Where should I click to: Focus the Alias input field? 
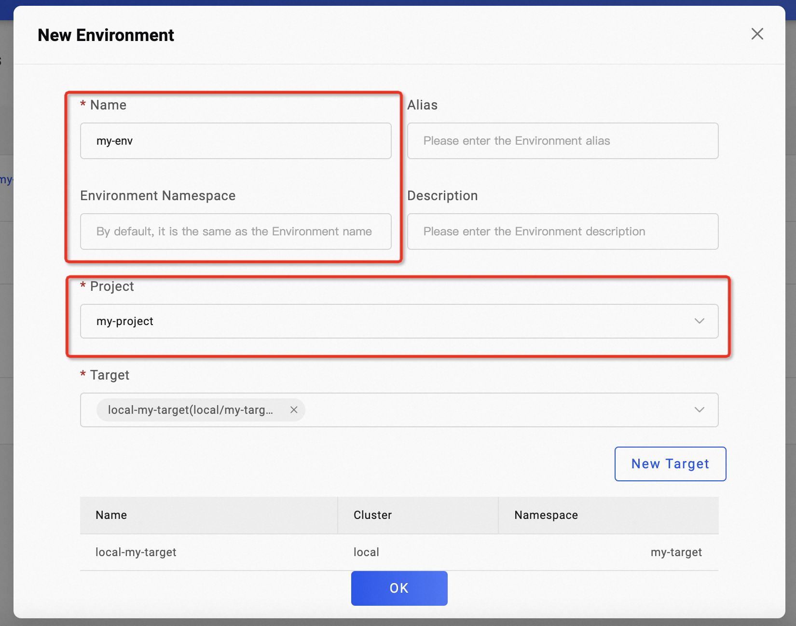(563, 141)
